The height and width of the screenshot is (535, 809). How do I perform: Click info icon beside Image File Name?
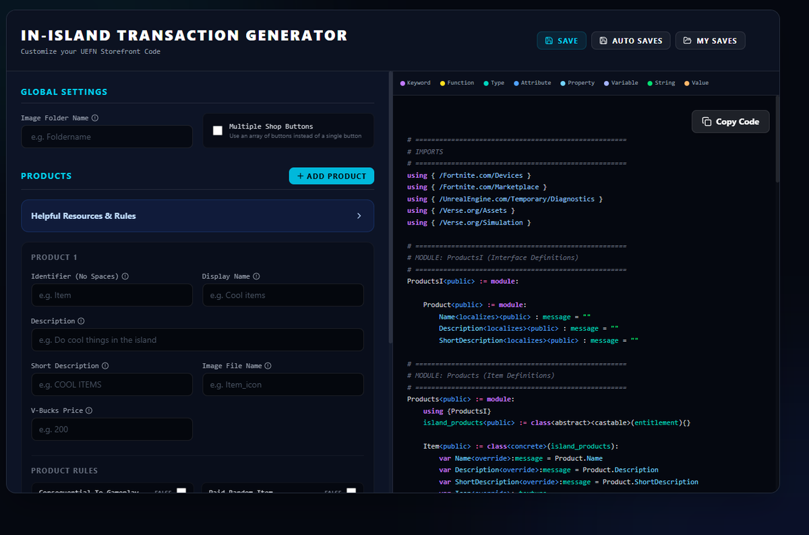268,366
